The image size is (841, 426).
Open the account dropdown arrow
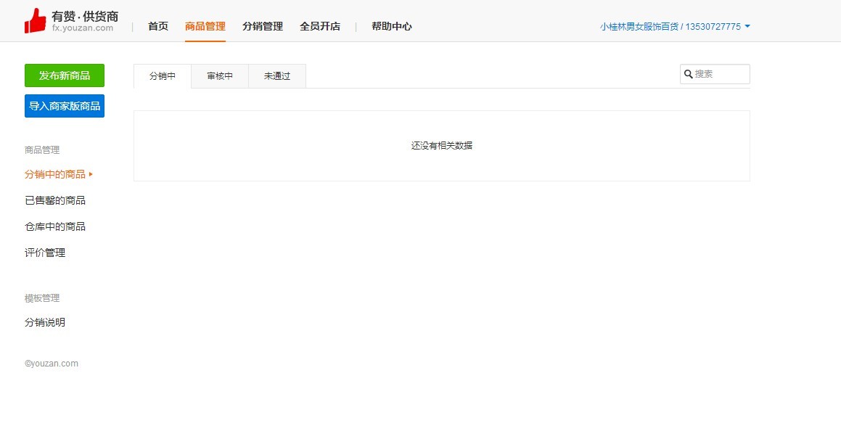[x=747, y=26]
